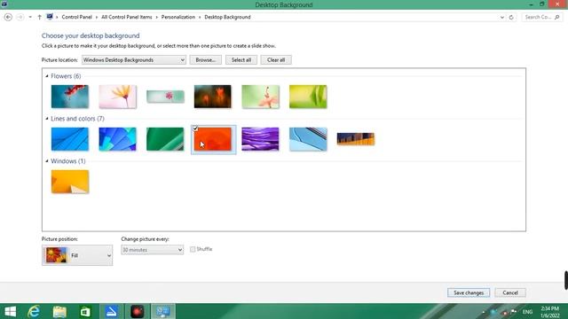Go to Control Panel breadcrumb

tap(77, 17)
